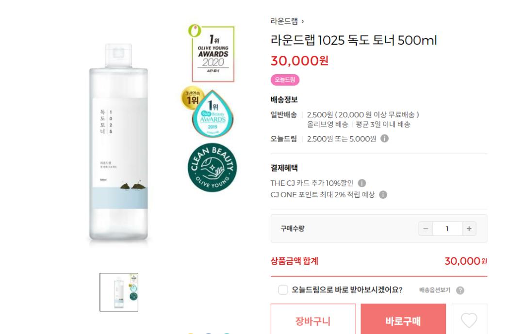This screenshot has width=524, height=334.
Task: Select the product thumbnail below main image
Action: [119, 292]
